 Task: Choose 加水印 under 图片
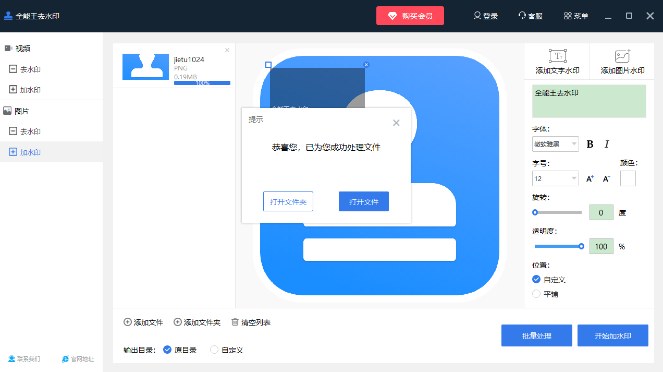click(51, 152)
